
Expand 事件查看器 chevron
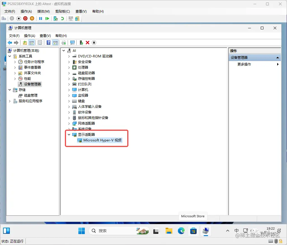(15, 67)
